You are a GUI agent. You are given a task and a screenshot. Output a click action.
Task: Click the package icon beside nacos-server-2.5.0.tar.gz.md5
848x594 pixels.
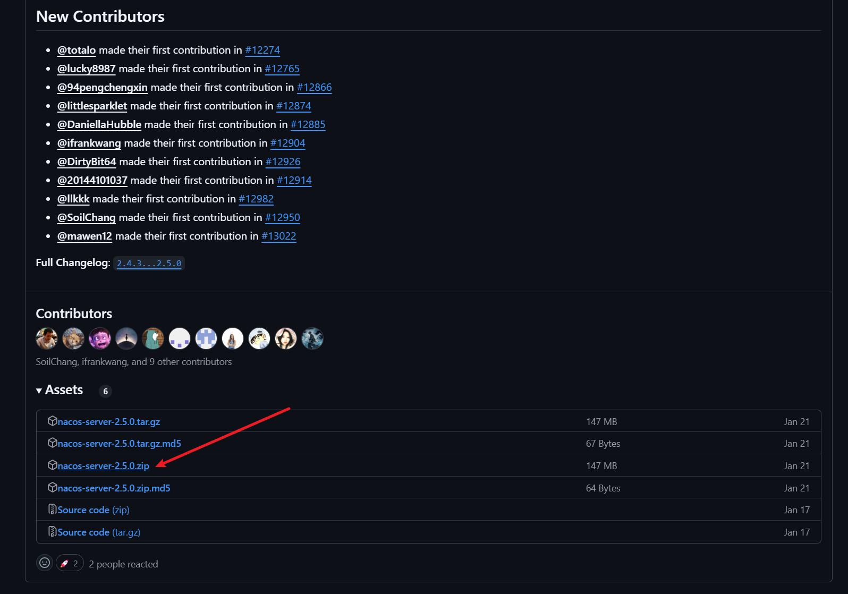52,443
